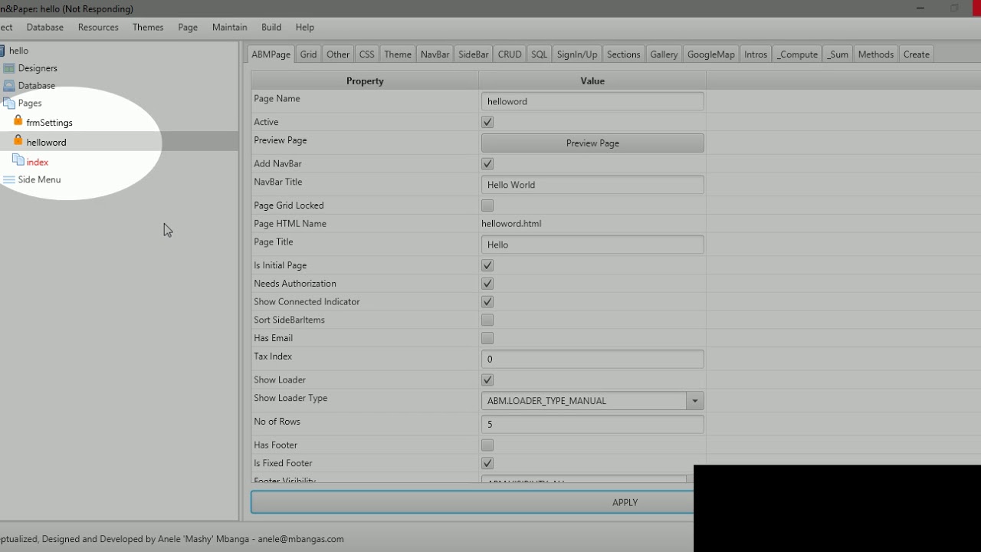Switch to the SideBar tab

click(x=474, y=54)
